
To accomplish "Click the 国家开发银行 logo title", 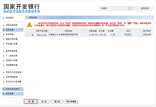I will (22, 7).
